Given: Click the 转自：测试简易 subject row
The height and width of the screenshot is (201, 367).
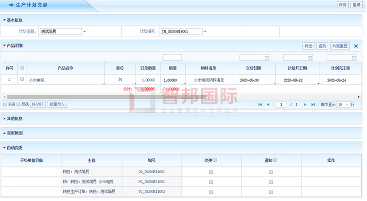Looking at the screenshot, I should click(92, 172).
